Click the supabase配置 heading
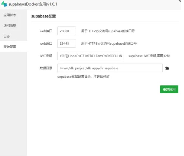The image size is (184, 156). [x=43, y=16]
